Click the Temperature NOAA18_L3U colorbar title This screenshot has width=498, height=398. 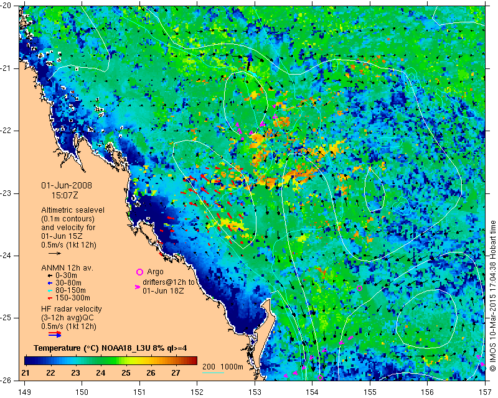tap(110, 348)
